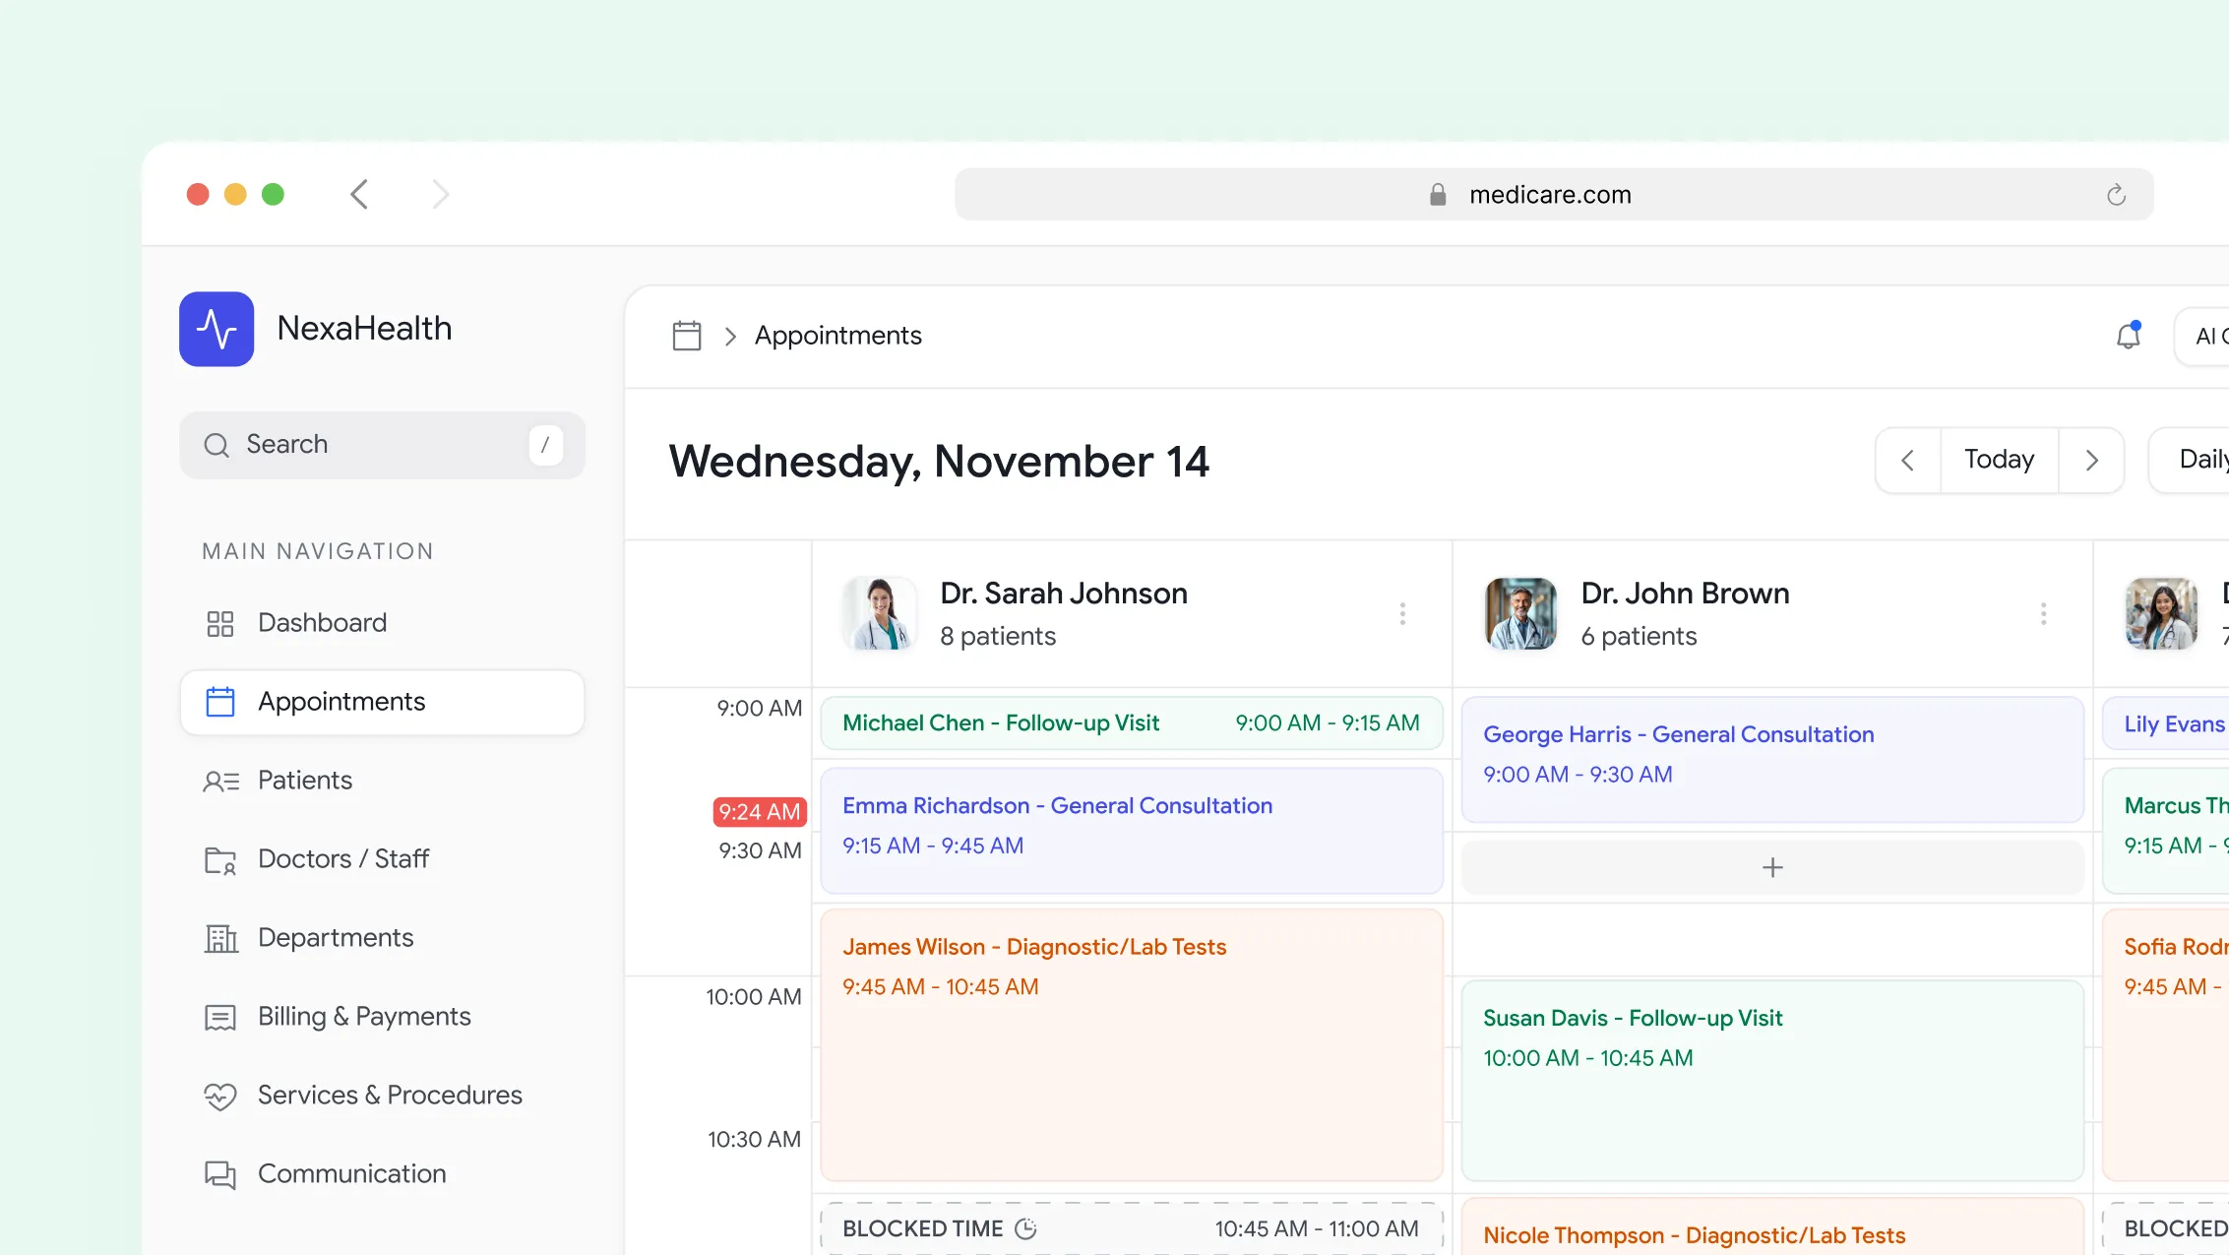Click the Dashboard grid icon in sidebar

coord(219,623)
